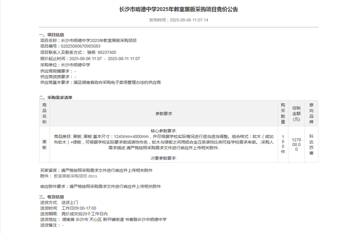Screen dimensions: 357x234
Task: Click the publish time 2025-08-06 11:07:14
Action: [x=189, y=20]
